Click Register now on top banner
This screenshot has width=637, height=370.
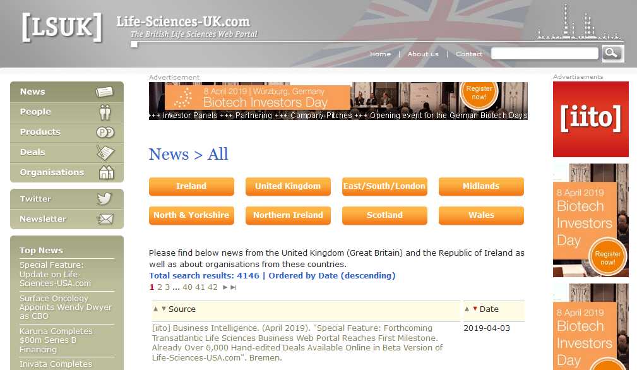479,93
